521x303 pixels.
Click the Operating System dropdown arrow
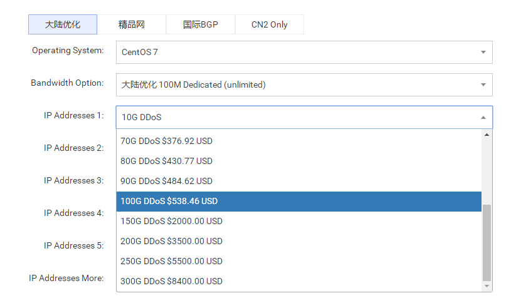483,53
